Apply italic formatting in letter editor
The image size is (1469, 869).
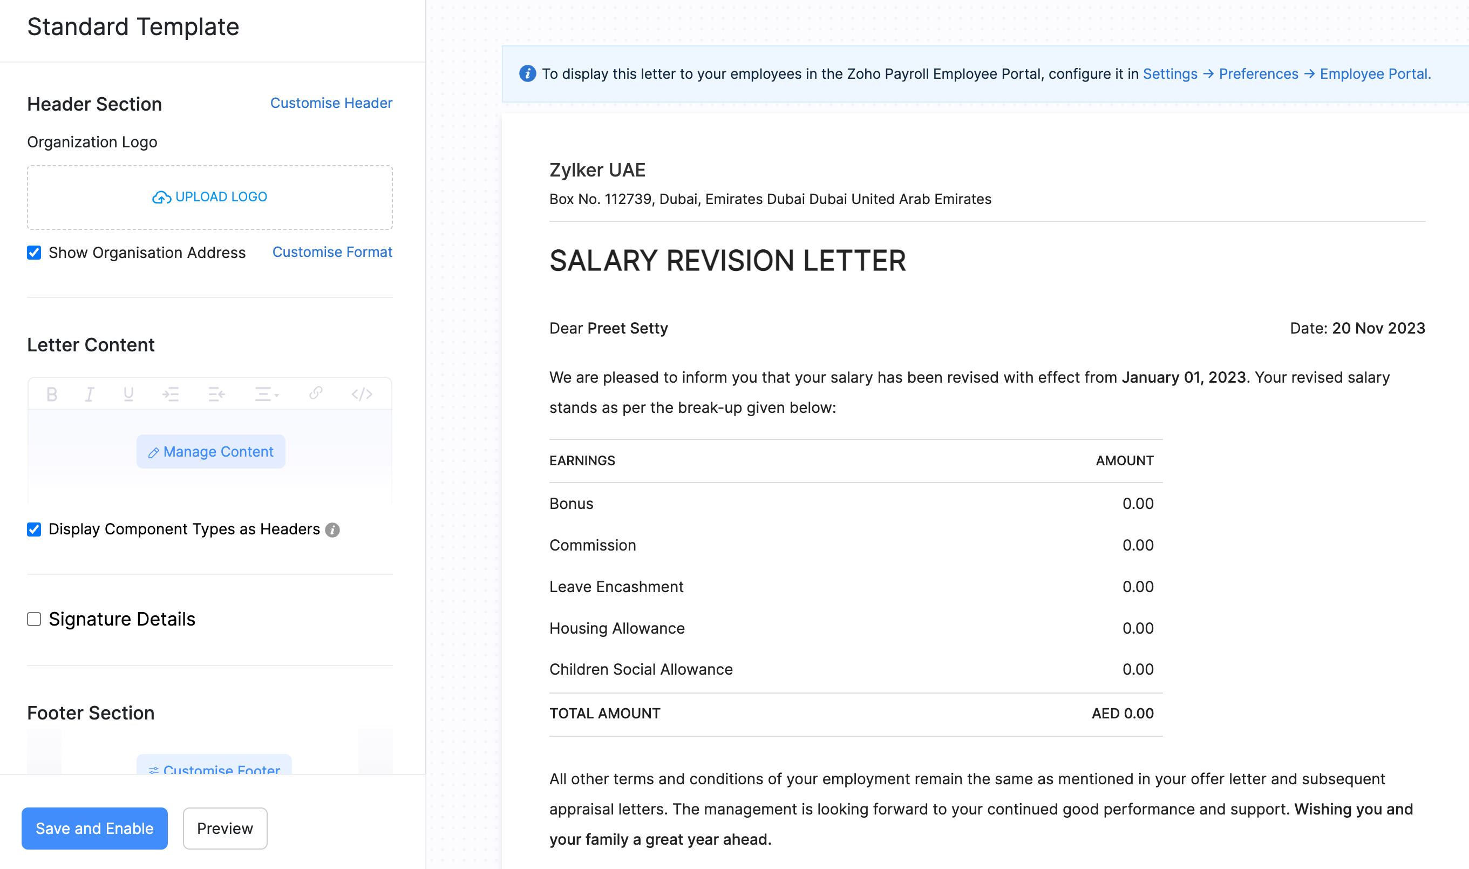pos(90,394)
